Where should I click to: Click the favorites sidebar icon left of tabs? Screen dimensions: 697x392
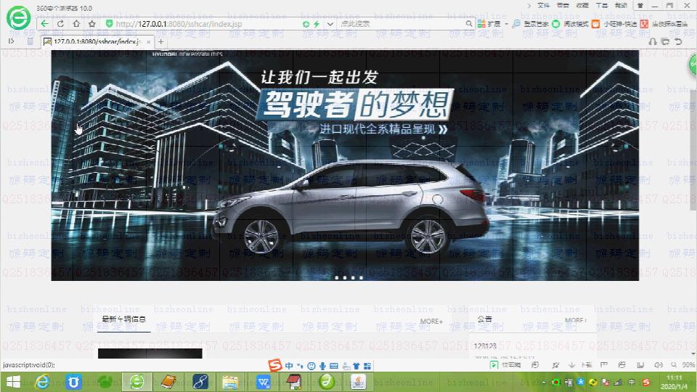click(30, 41)
